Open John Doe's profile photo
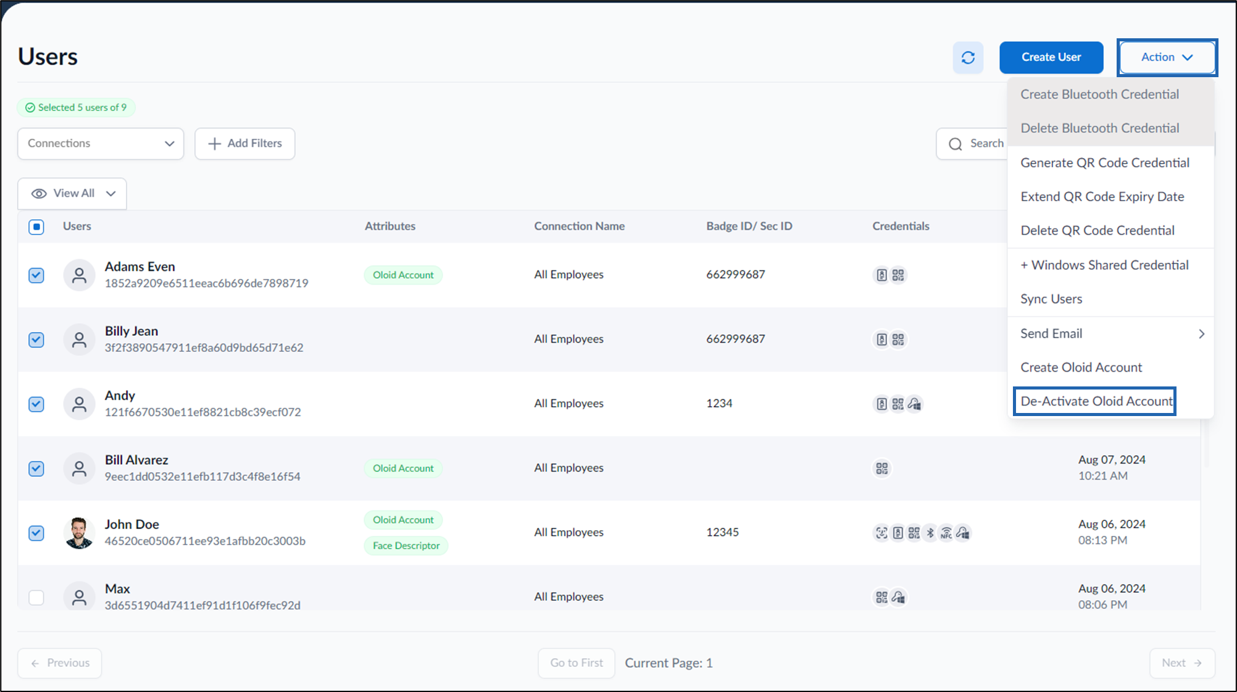The width and height of the screenshot is (1237, 692). pos(79,533)
